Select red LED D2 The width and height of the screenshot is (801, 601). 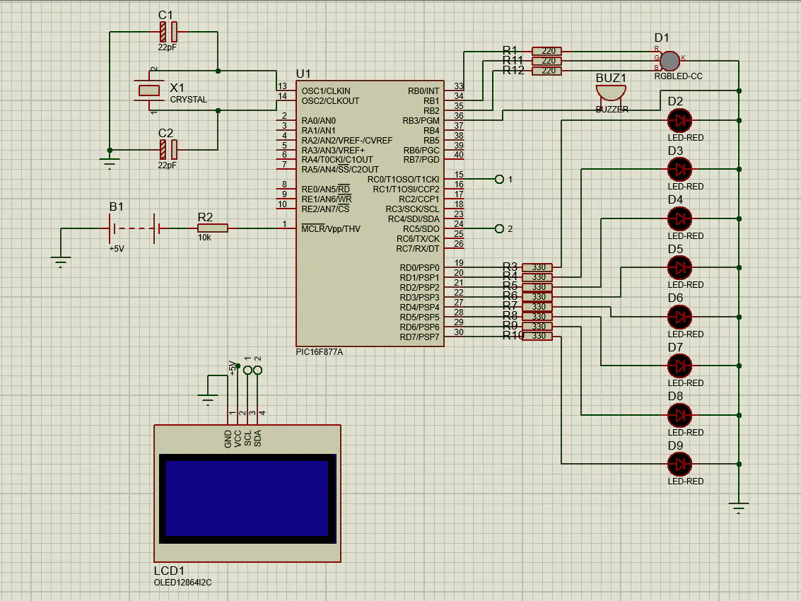pos(679,121)
